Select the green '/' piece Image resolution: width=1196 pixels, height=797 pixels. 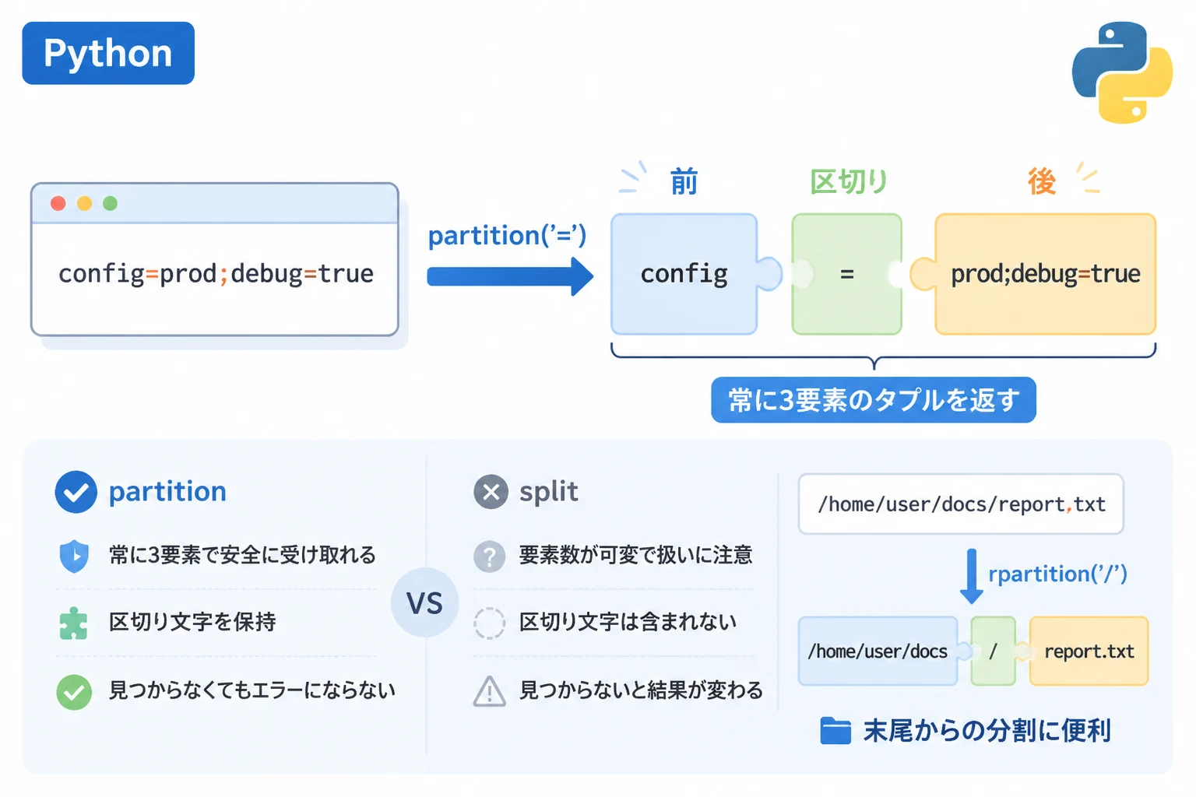993,651
